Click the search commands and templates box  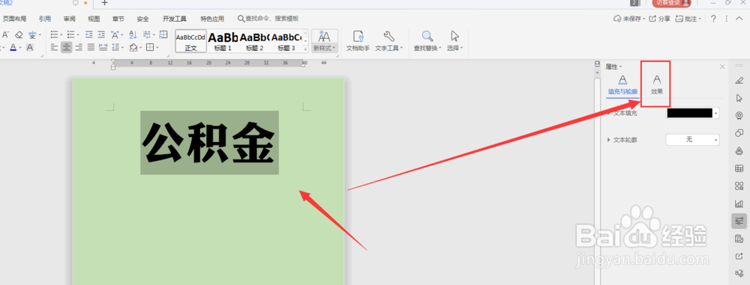tap(268, 19)
